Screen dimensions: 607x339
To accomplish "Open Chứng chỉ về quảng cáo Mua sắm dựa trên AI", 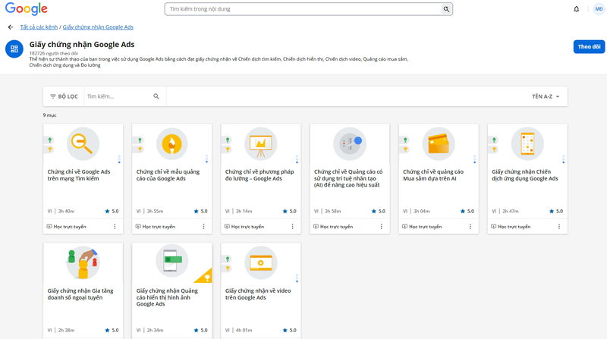I will tap(433, 175).
